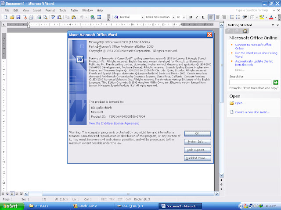Image resolution: width=281 pixels, height=210 pixels.
Task: Open the Times New Roman font dropdown
Action: [x=173, y=17]
